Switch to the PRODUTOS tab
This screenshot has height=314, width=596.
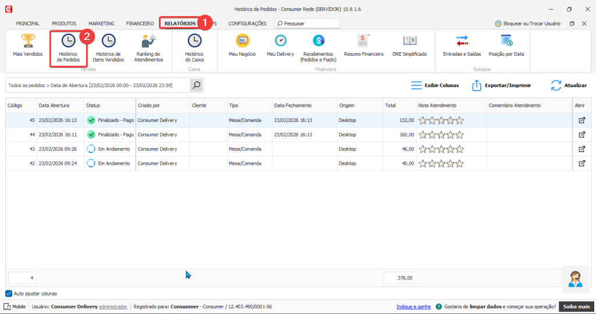64,24
